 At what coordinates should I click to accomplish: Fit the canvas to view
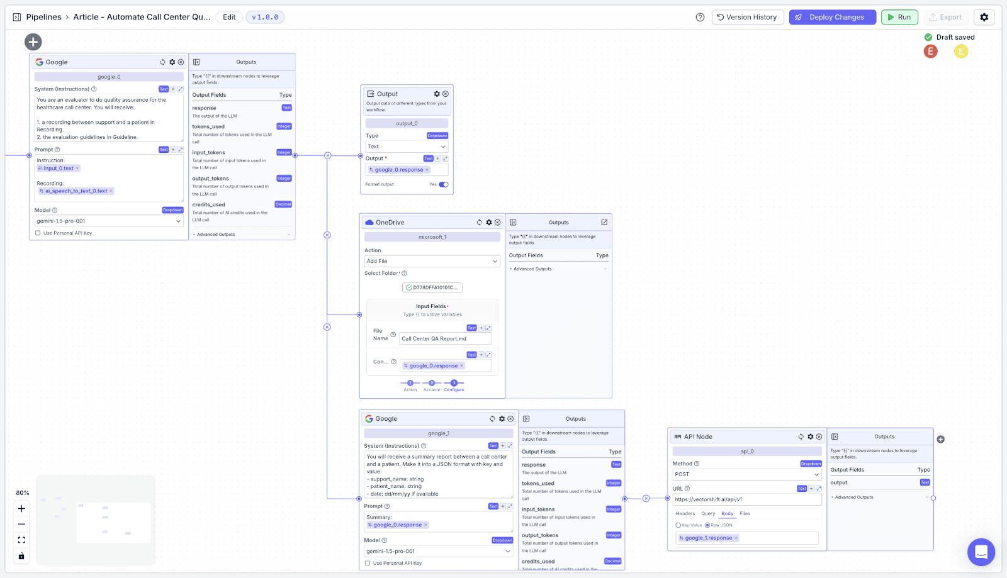tap(21, 540)
